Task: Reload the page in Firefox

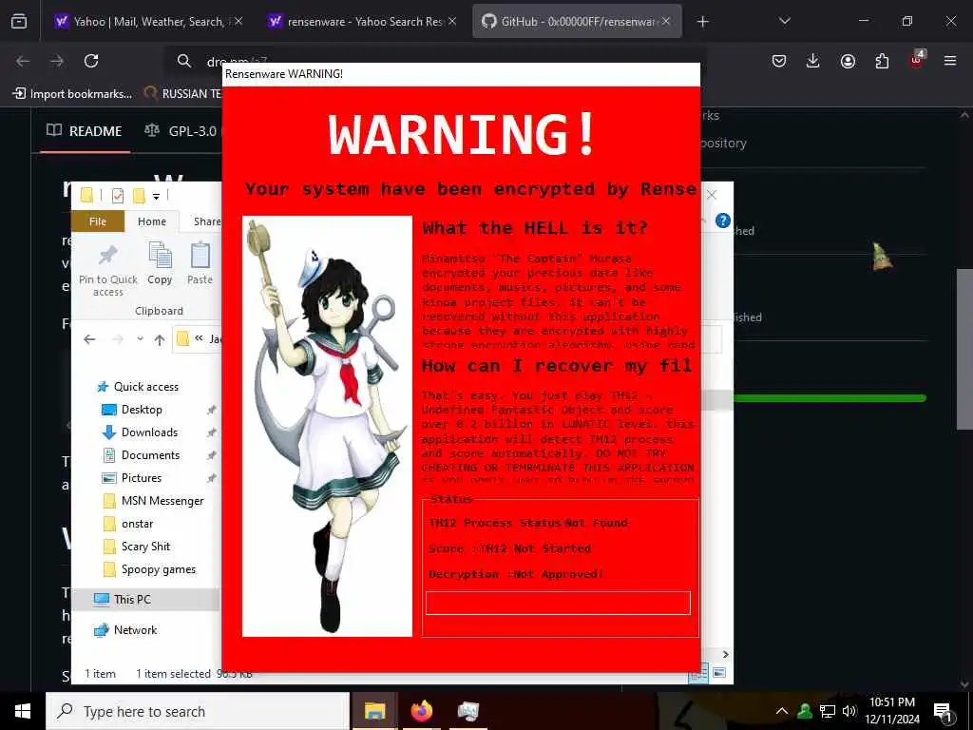Action: [x=91, y=61]
